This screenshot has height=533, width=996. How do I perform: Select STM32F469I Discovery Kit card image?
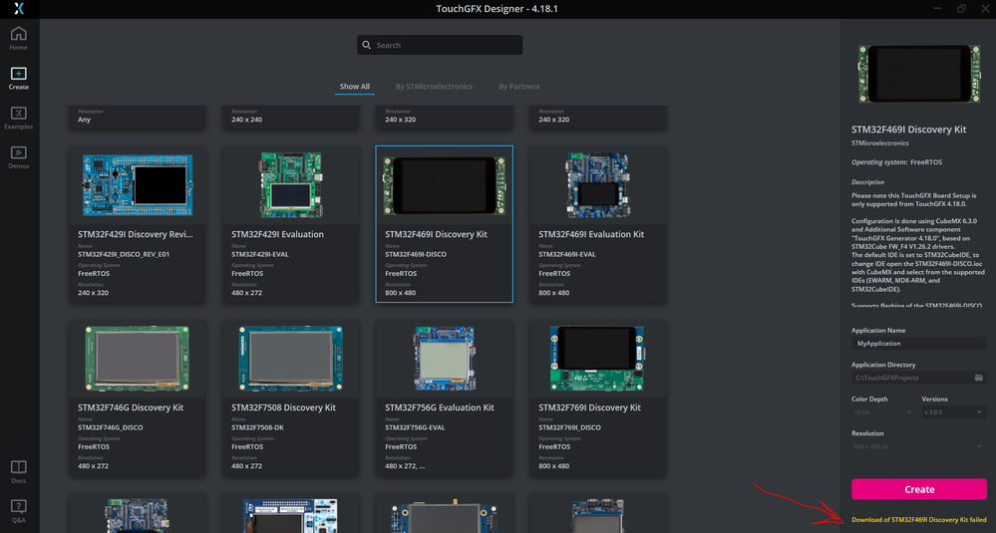coord(444,185)
